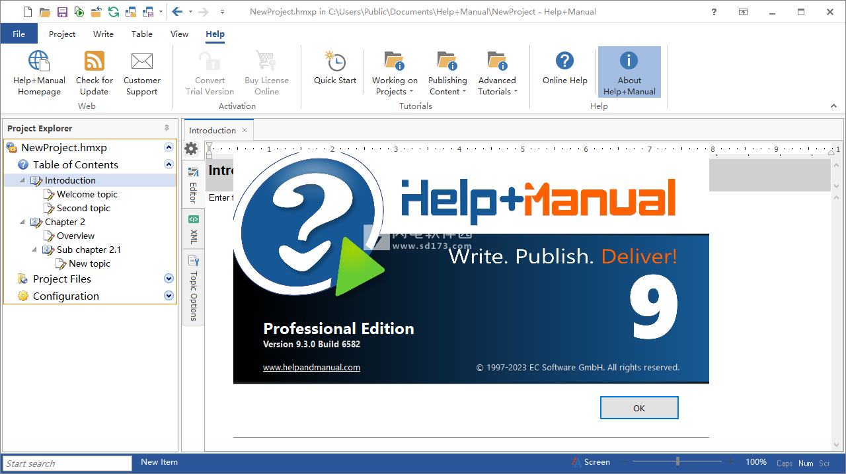
Task: Expand the Configuration section chevron
Action: [x=169, y=296]
